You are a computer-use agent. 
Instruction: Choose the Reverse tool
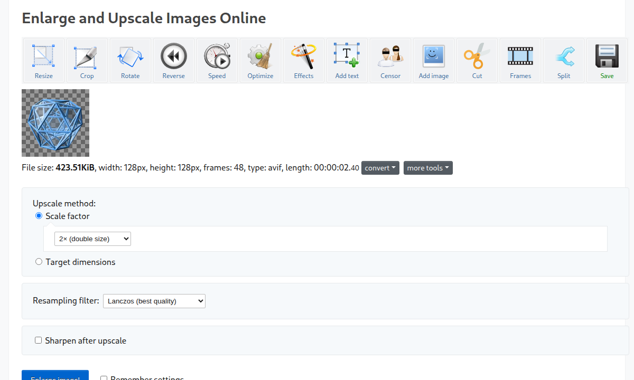173,60
